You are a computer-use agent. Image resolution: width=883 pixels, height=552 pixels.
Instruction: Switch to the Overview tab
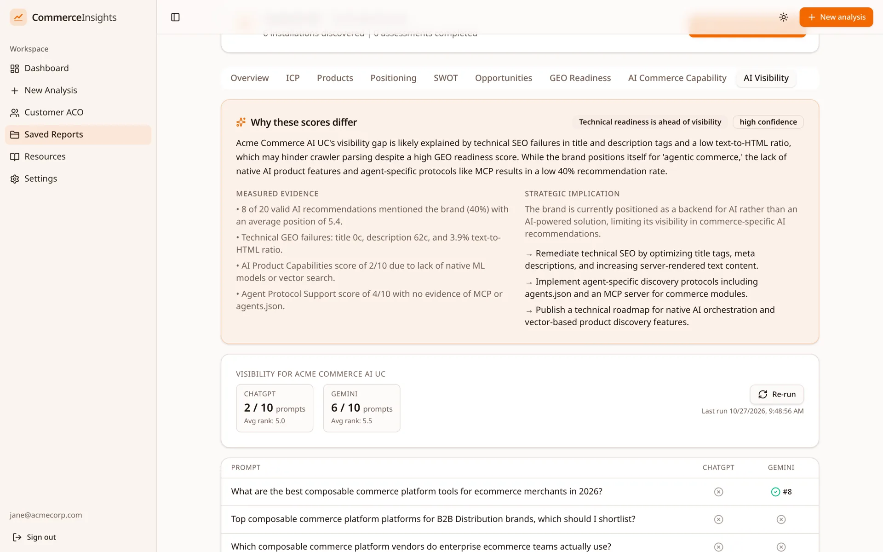pos(250,78)
